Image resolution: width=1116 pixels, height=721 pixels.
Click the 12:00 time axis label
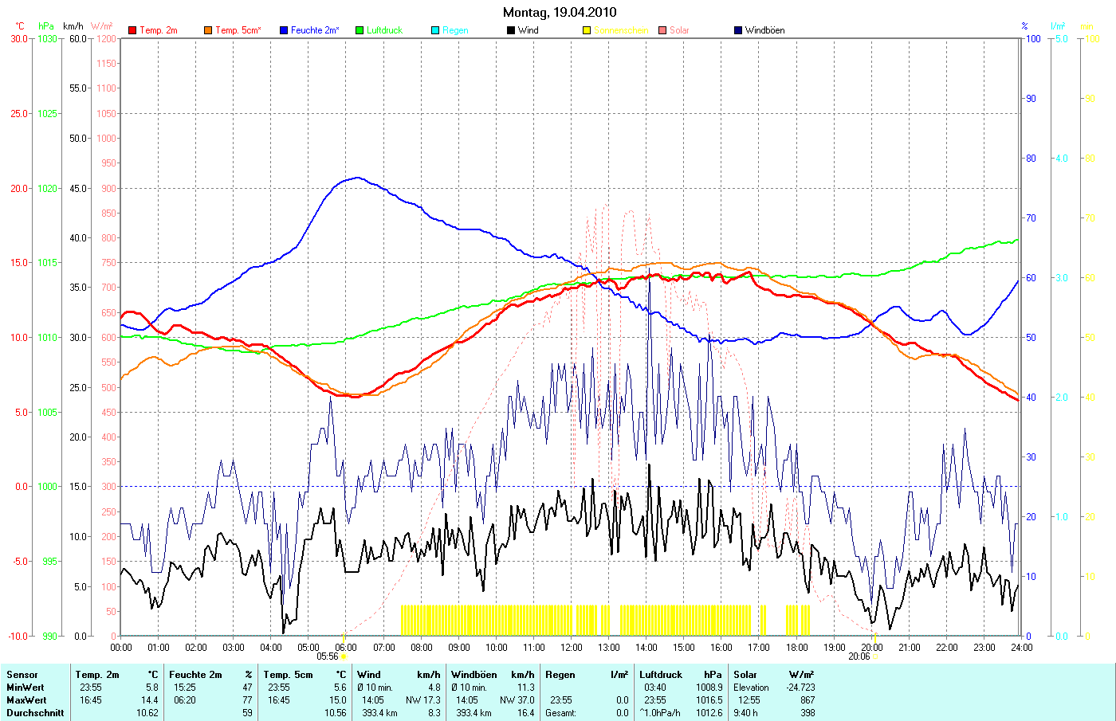(572, 648)
